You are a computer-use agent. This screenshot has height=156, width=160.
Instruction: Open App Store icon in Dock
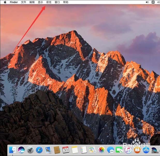click(x=146, y=150)
